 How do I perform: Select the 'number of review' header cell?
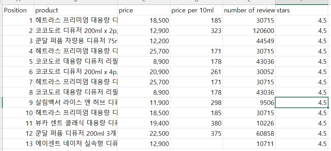click(249, 10)
